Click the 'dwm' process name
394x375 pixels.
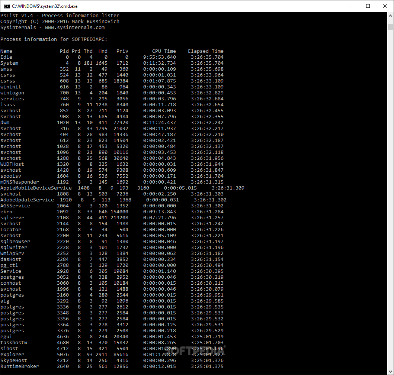click(x=5, y=123)
